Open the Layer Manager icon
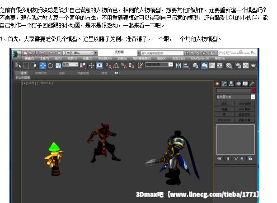 tap(195, 65)
